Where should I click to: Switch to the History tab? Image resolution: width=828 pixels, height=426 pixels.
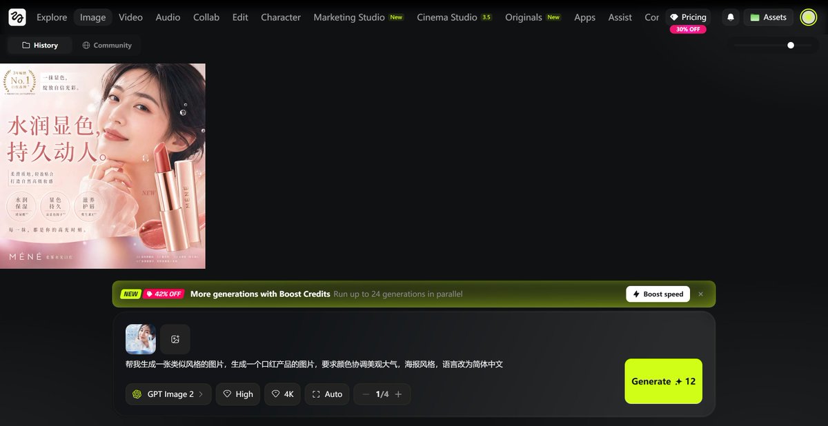(40, 45)
